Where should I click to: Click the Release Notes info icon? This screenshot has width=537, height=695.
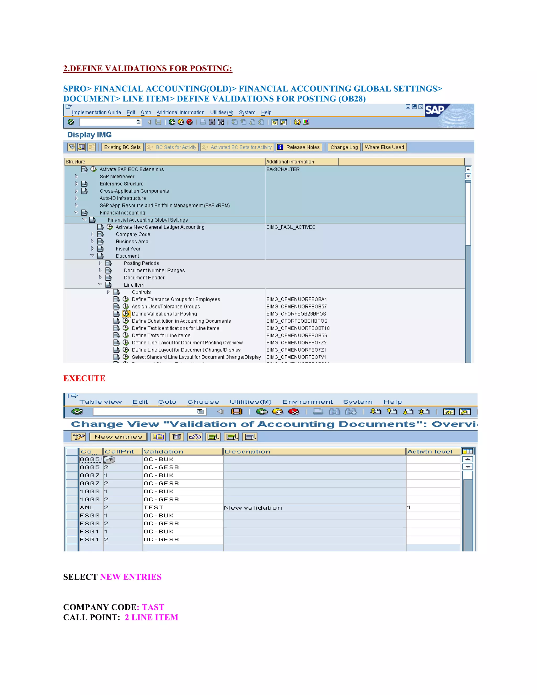pyautogui.click(x=280, y=147)
